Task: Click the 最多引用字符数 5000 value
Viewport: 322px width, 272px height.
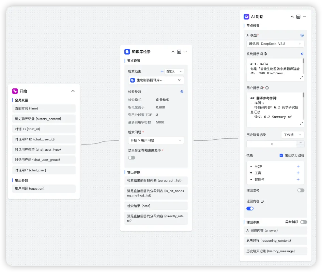Action: tap(160, 122)
